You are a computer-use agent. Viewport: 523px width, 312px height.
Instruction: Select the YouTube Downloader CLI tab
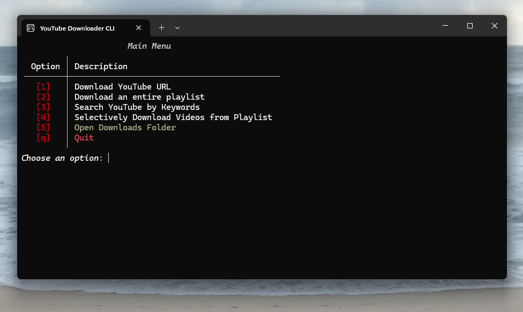pos(86,28)
